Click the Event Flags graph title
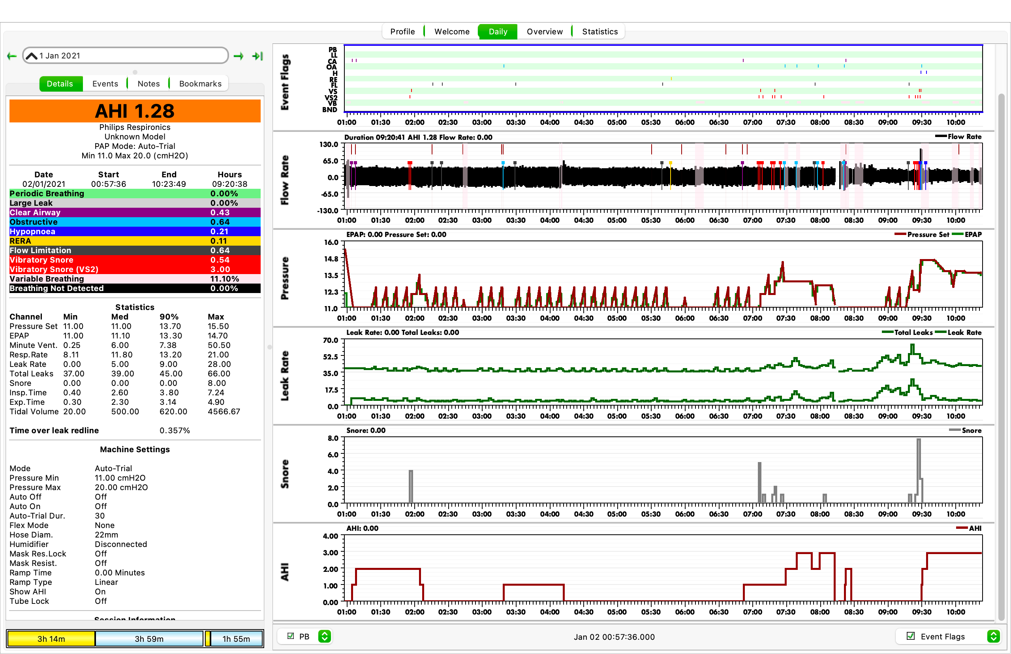Image resolution: width=1011 pixels, height=654 pixels. click(x=285, y=82)
